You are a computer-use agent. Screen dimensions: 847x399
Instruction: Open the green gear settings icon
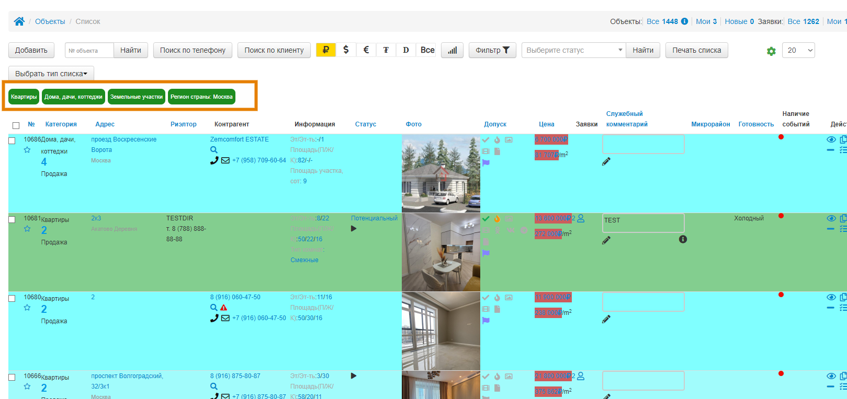click(x=771, y=51)
